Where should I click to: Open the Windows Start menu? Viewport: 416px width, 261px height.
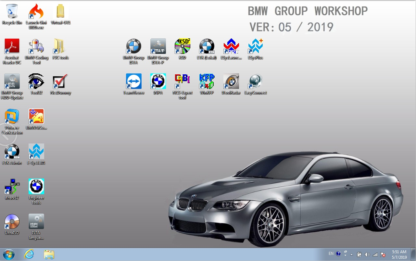coord(9,255)
